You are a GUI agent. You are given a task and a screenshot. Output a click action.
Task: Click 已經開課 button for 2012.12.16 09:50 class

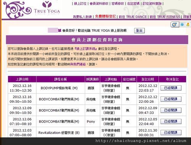(171, 99)
